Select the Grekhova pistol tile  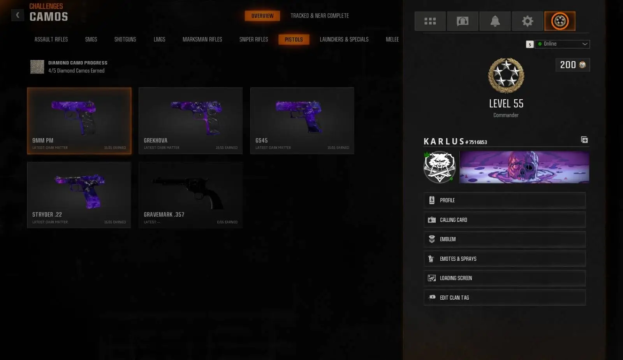pos(191,121)
